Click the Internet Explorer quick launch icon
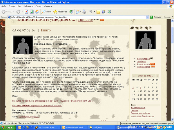 click(24, 127)
